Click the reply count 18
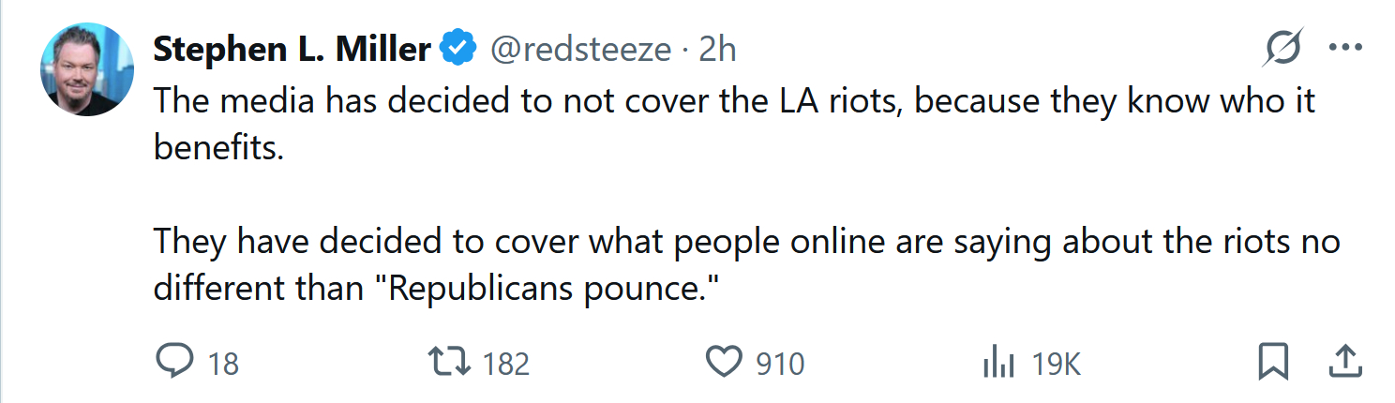 223,364
